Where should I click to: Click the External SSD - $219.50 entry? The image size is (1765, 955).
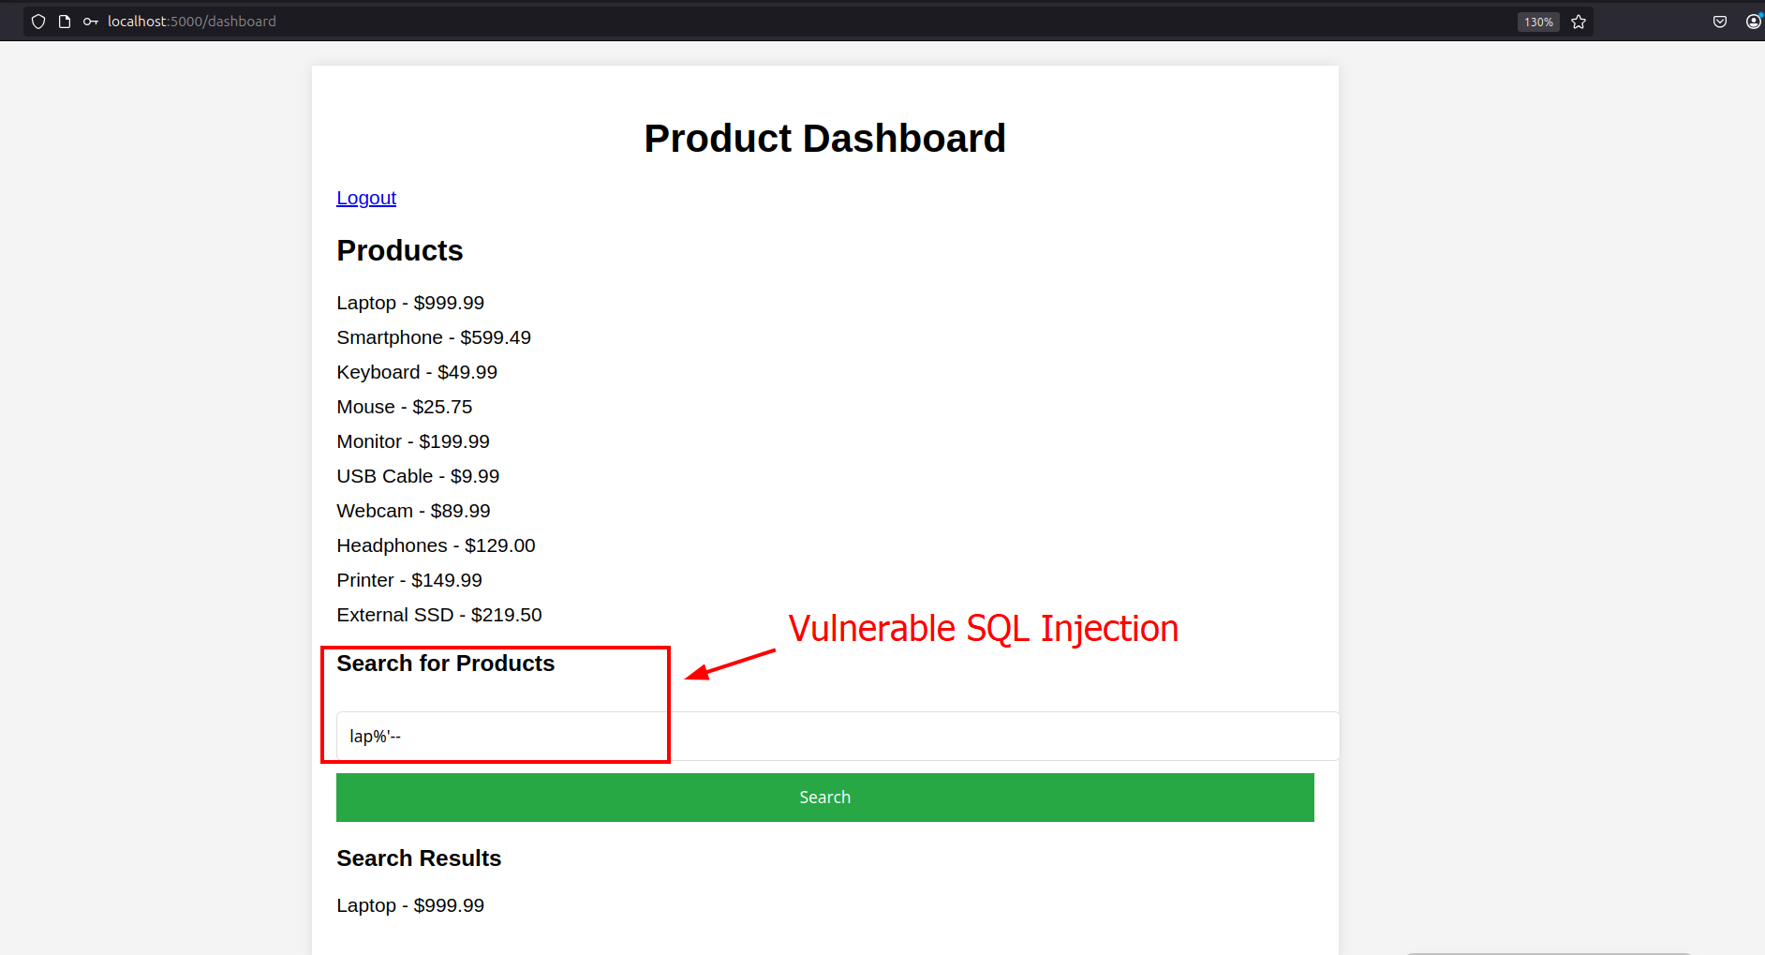439,615
